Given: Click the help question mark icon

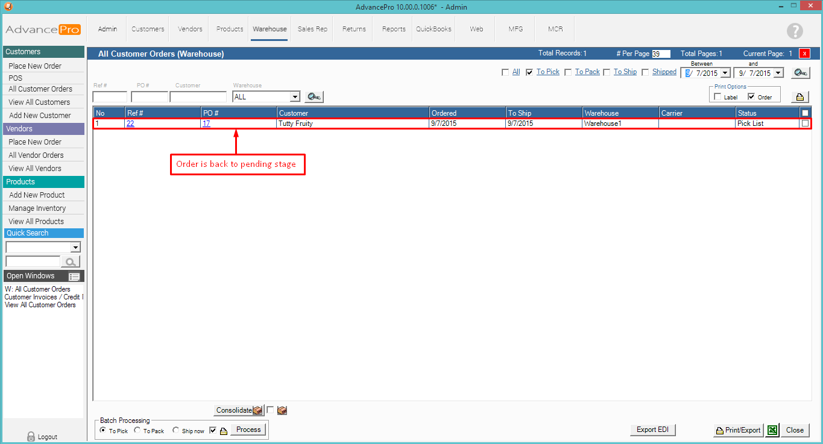Looking at the screenshot, I should (x=795, y=31).
